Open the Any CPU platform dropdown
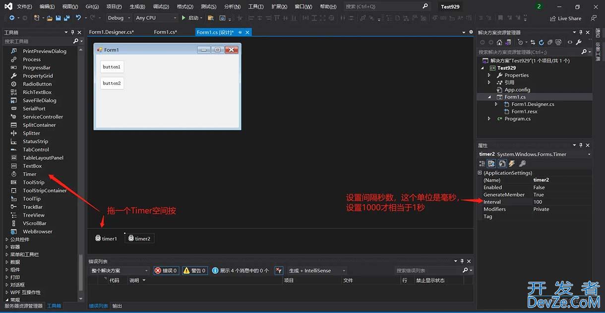This screenshot has width=605, height=313. tap(156, 18)
